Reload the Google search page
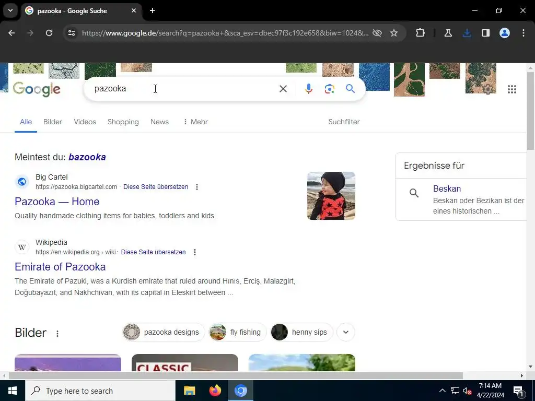The image size is (535, 401). [49, 33]
